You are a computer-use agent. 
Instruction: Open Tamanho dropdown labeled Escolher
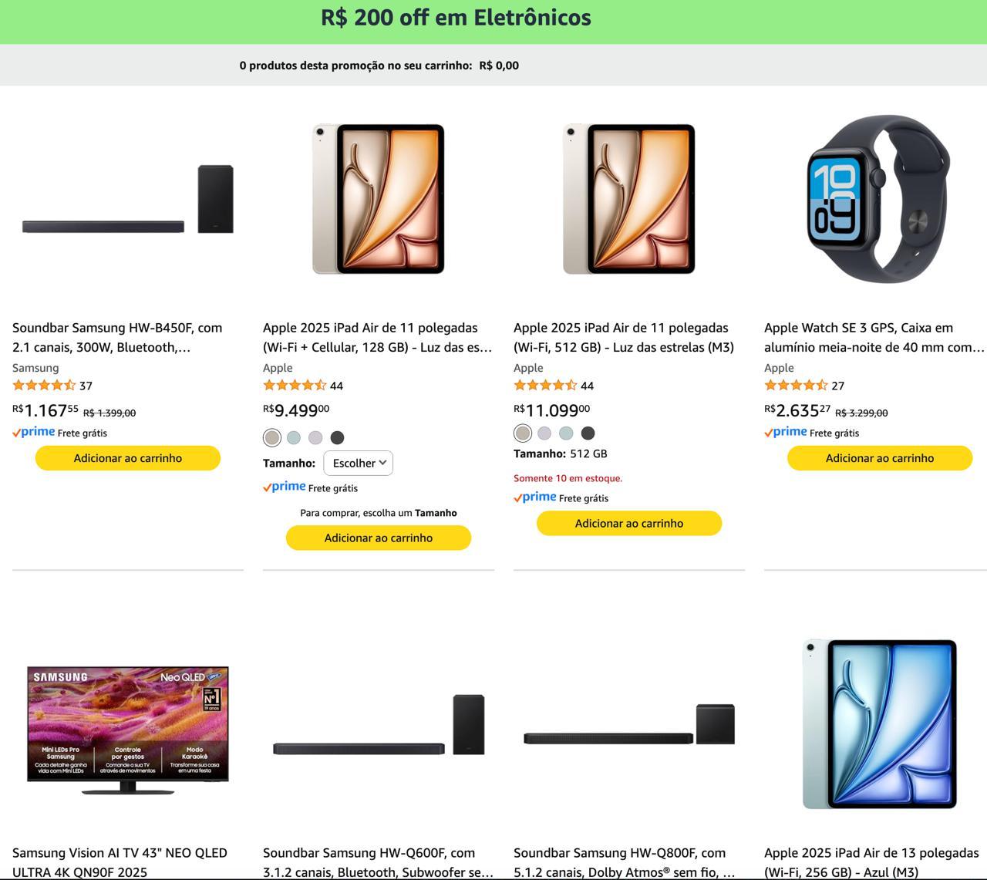359,463
